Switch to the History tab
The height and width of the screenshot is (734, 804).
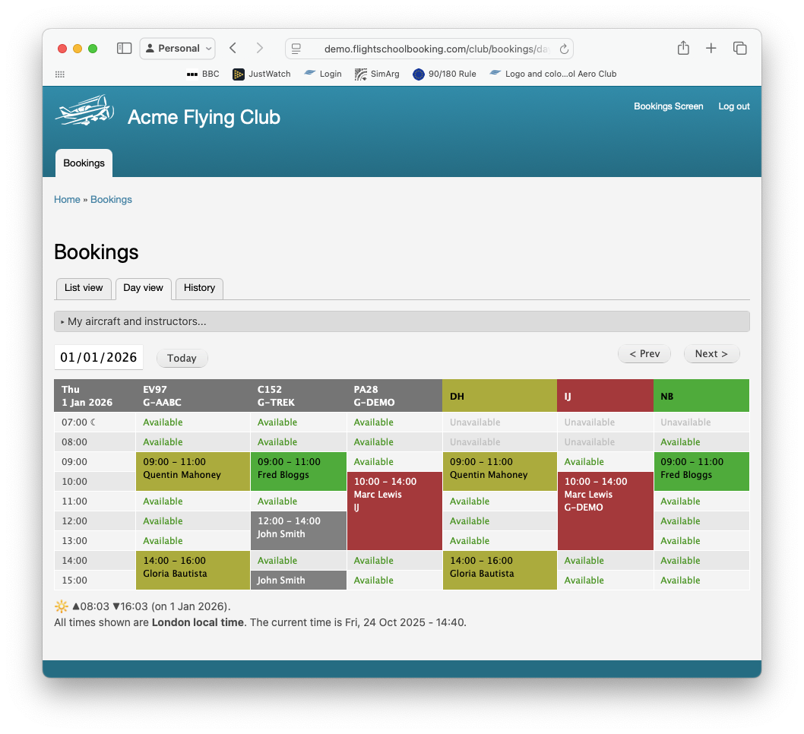(199, 288)
